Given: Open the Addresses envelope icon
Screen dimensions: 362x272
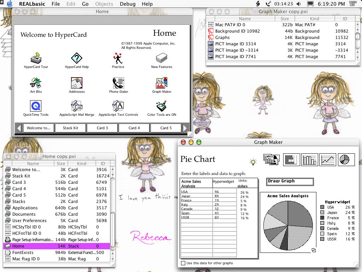Looking at the screenshot, I should [77, 83].
